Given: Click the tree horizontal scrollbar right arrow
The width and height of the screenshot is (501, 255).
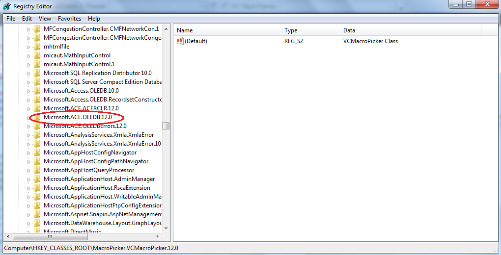Looking at the screenshot, I should tap(158, 236).
